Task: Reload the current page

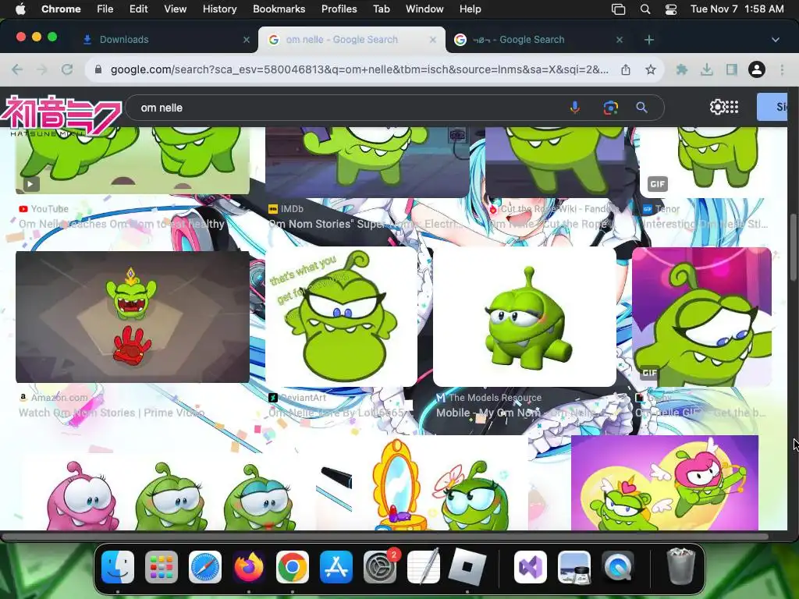Action: coord(67,69)
